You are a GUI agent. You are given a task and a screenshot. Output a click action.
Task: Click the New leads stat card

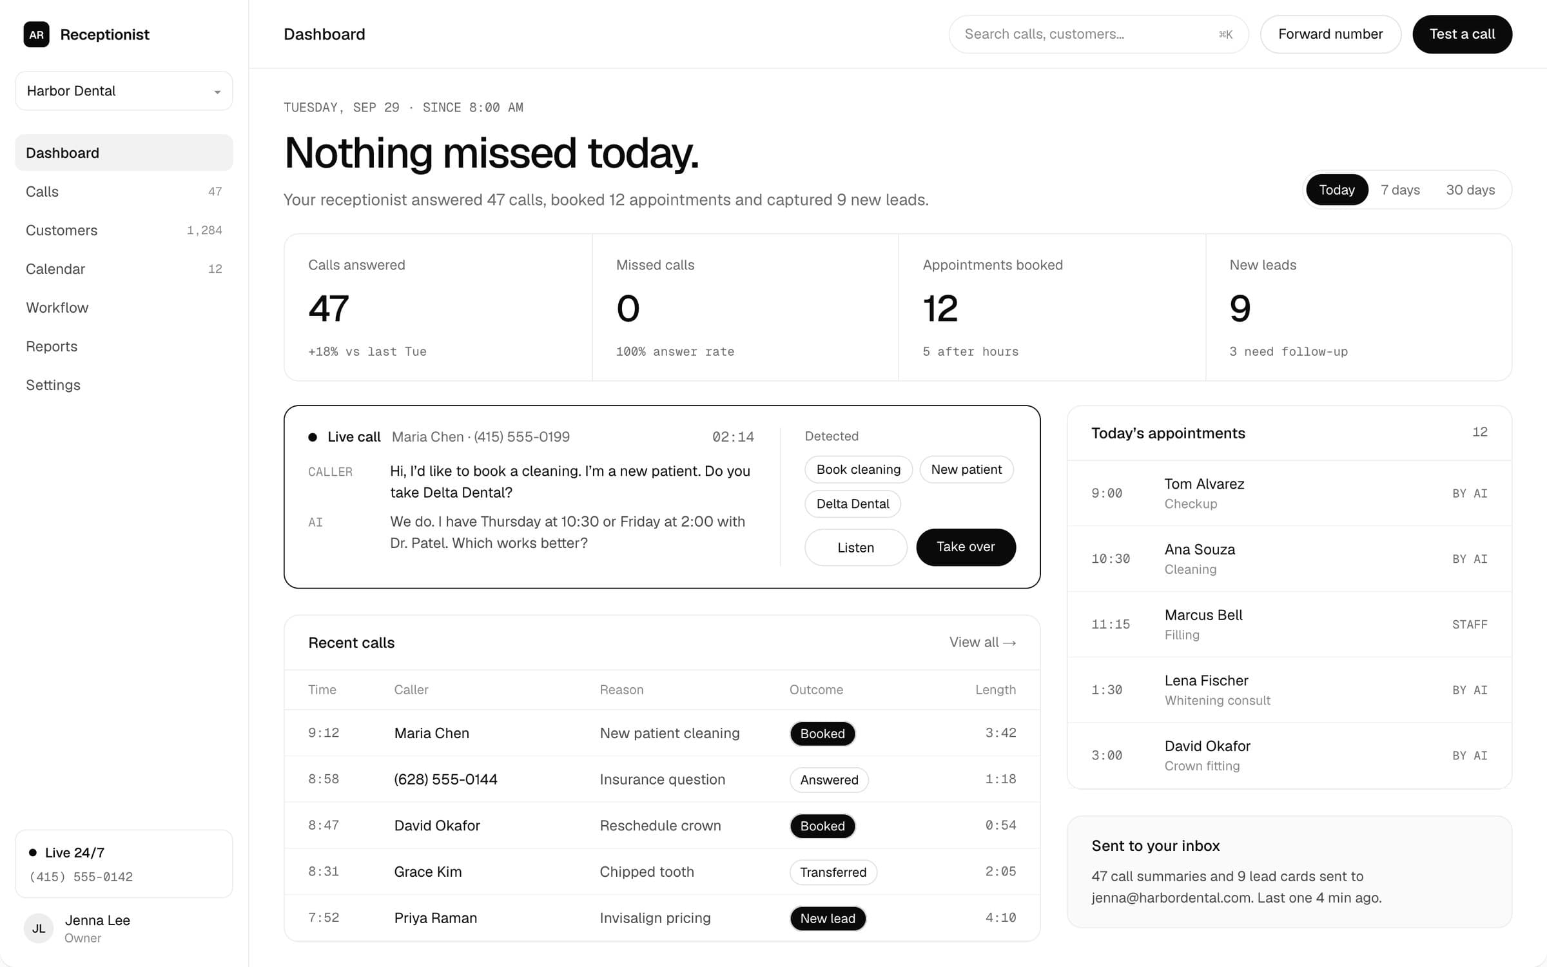coord(1359,308)
